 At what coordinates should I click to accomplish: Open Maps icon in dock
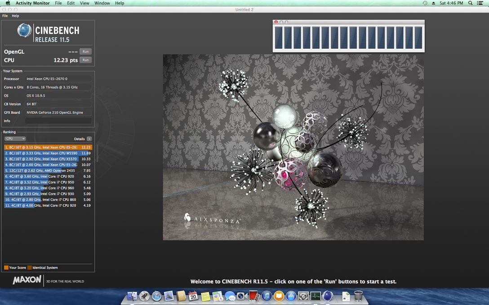[218, 296]
